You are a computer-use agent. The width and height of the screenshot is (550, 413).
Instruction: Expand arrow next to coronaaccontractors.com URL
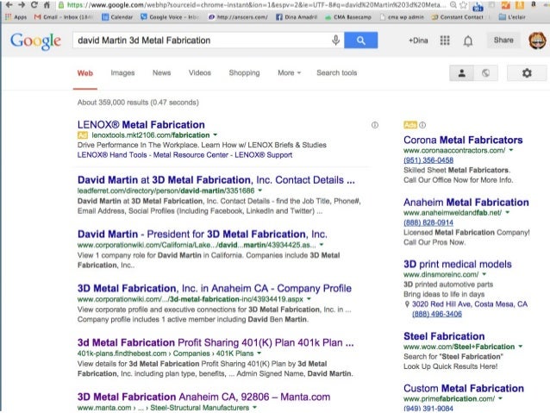tap(511, 150)
